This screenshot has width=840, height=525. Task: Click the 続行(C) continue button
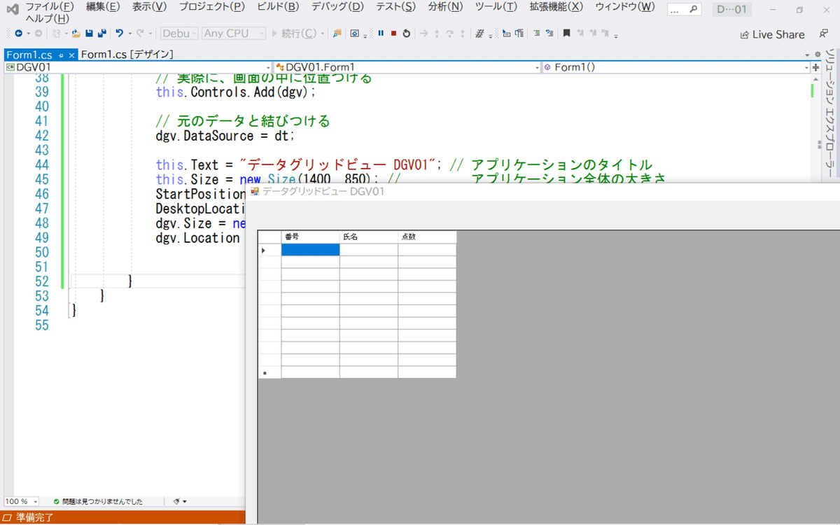point(294,34)
